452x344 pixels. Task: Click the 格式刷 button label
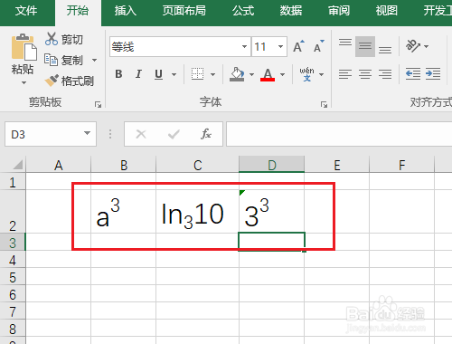click(78, 81)
